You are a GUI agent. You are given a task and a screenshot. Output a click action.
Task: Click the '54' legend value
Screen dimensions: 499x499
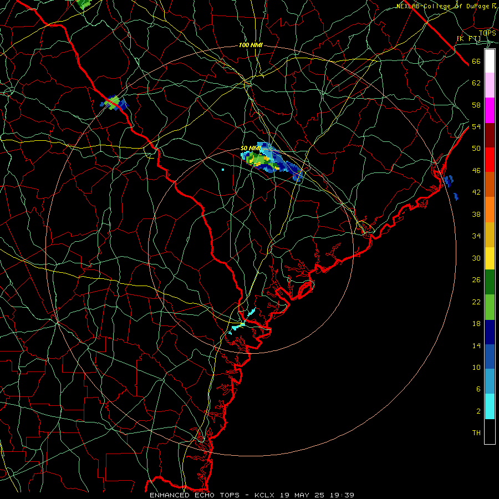coord(476,126)
